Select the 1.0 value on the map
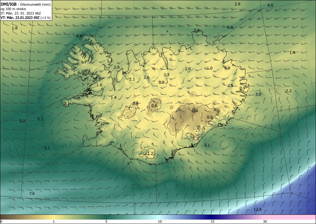The width and height of the screenshot is (316, 224). pos(210,68)
